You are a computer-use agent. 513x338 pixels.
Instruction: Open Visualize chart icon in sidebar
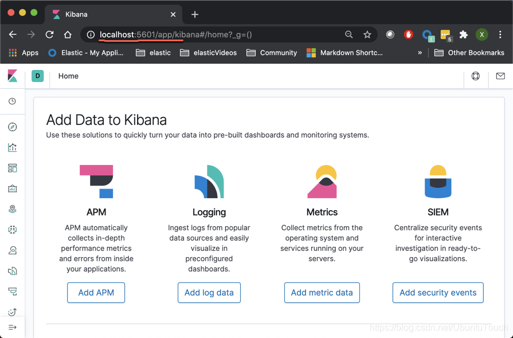[x=13, y=147]
